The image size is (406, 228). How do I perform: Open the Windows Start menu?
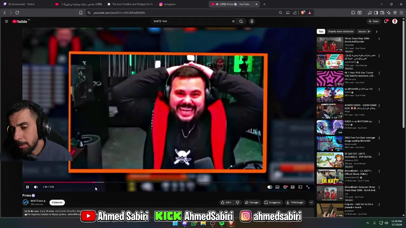[x=175, y=223]
